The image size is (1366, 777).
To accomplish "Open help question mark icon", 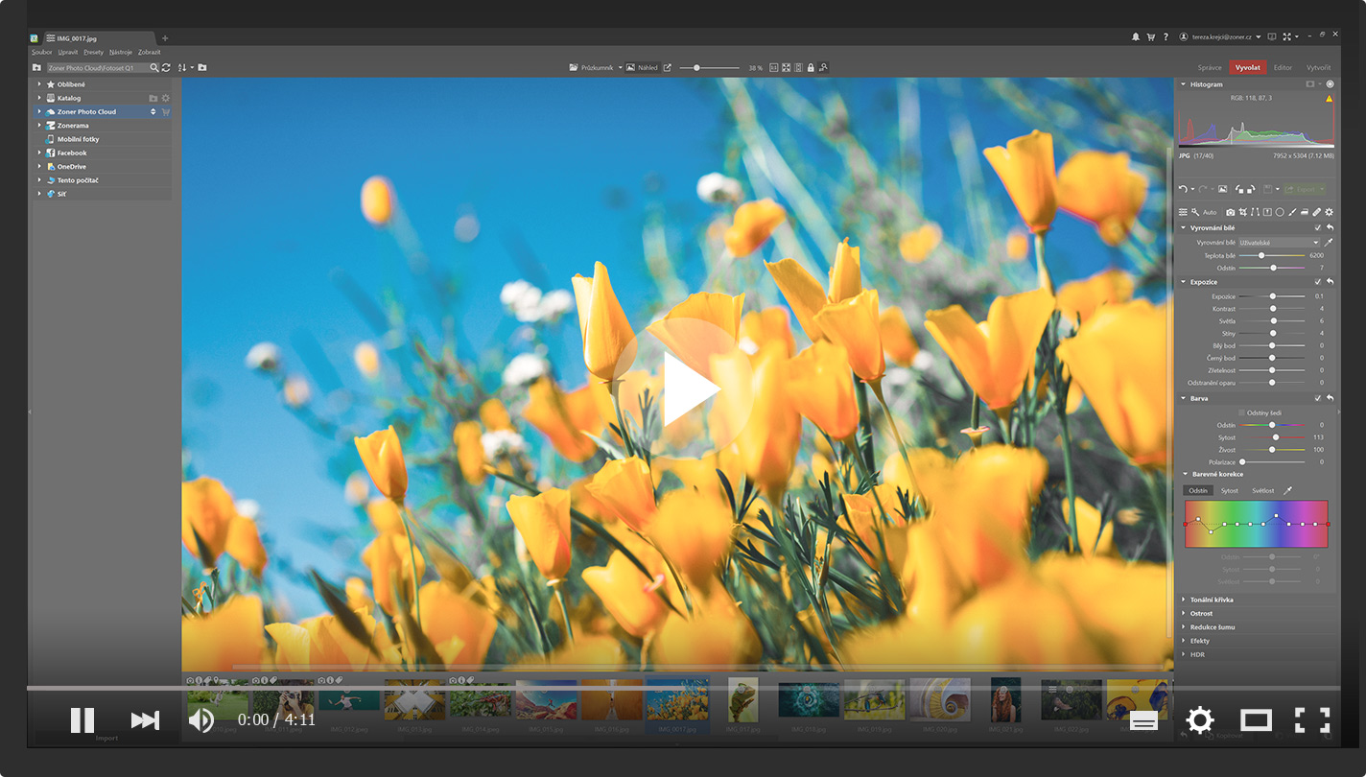I will pyautogui.click(x=1166, y=37).
